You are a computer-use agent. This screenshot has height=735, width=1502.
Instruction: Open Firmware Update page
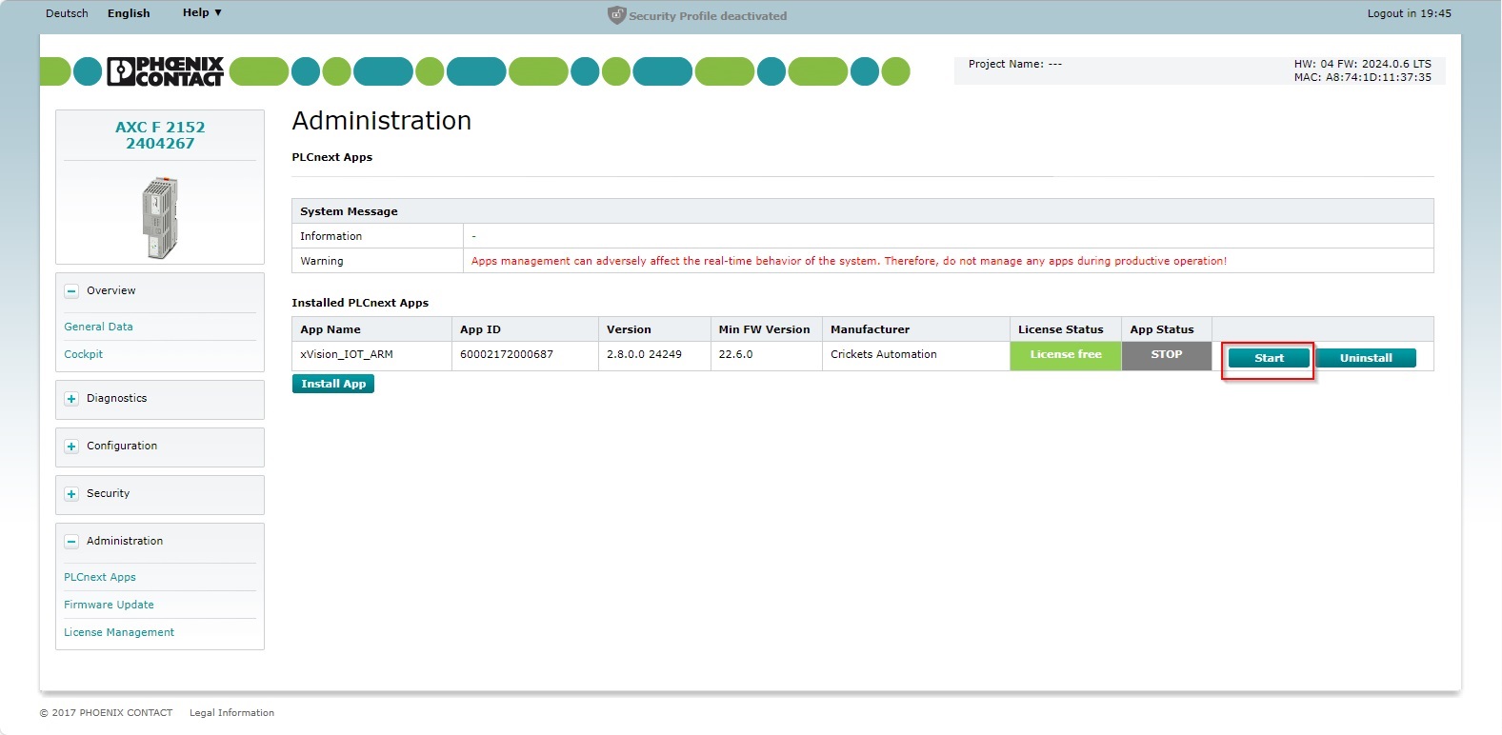(x=109, y=605)
